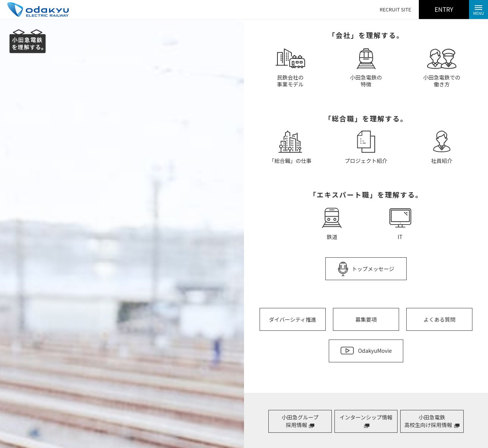This screenshot has height=448, width=488.
Task: Click the 「会社」を理解する。 heading
Action: 366,35
